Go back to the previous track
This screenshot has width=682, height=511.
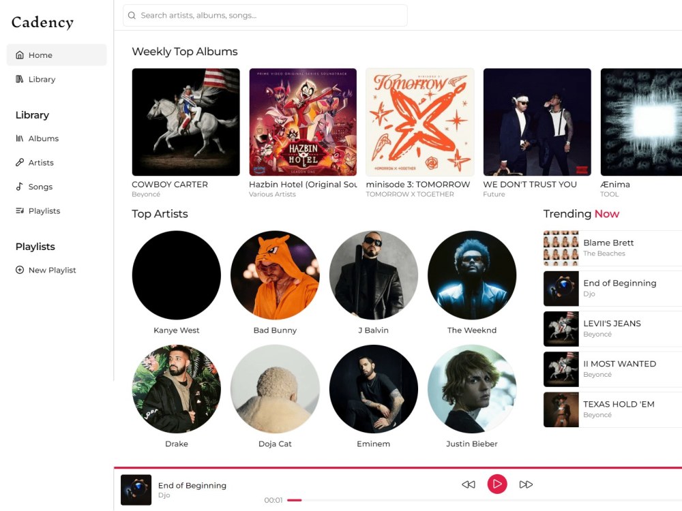tap(469, 484)
